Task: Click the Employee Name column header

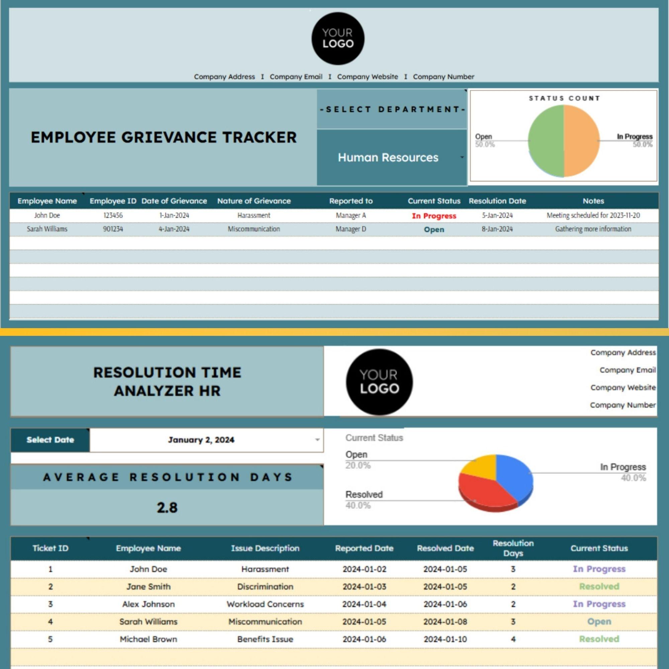Action: (148, 548)
